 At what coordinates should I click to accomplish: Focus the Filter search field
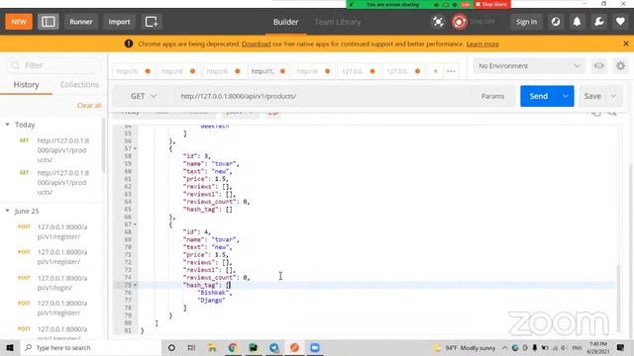pos(53,65)
